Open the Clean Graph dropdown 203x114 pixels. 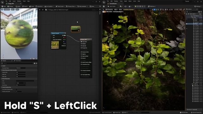tap(60, 6)
